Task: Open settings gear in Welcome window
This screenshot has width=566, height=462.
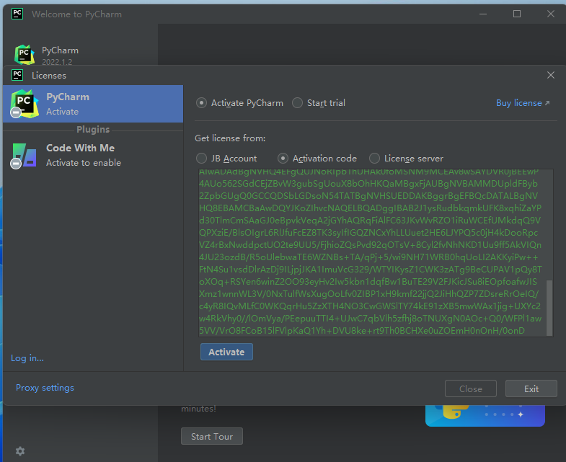Action: [x=20, y=451]
